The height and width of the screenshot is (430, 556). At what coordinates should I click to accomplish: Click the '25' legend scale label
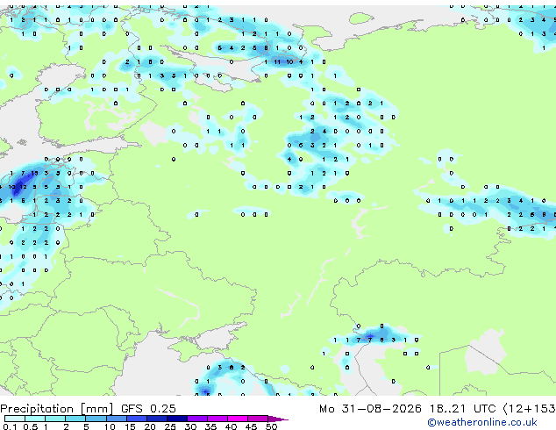coord(170,426)
